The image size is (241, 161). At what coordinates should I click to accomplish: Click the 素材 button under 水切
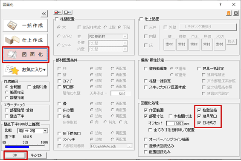(220, 44)
